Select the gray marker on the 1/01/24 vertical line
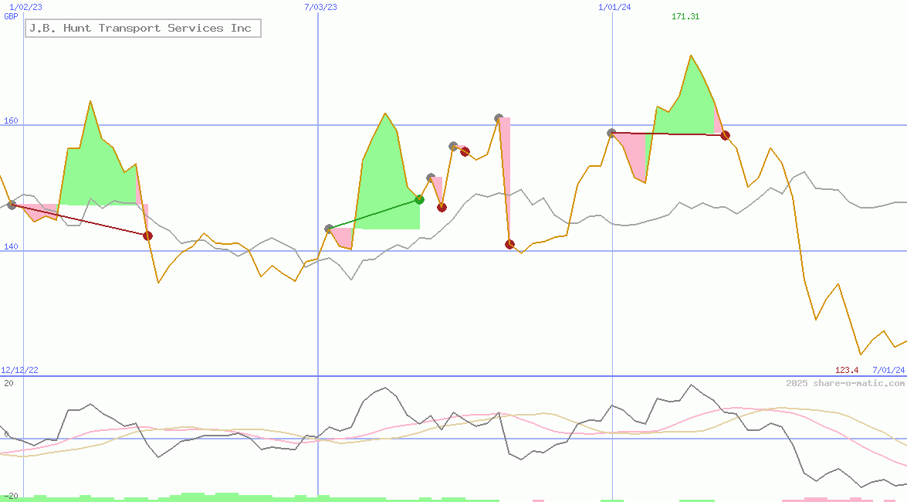Viewport: 907px width, 502px height. [x=611, y=133]
